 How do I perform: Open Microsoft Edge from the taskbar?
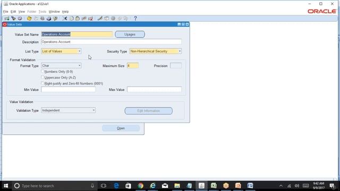[116, 186]
